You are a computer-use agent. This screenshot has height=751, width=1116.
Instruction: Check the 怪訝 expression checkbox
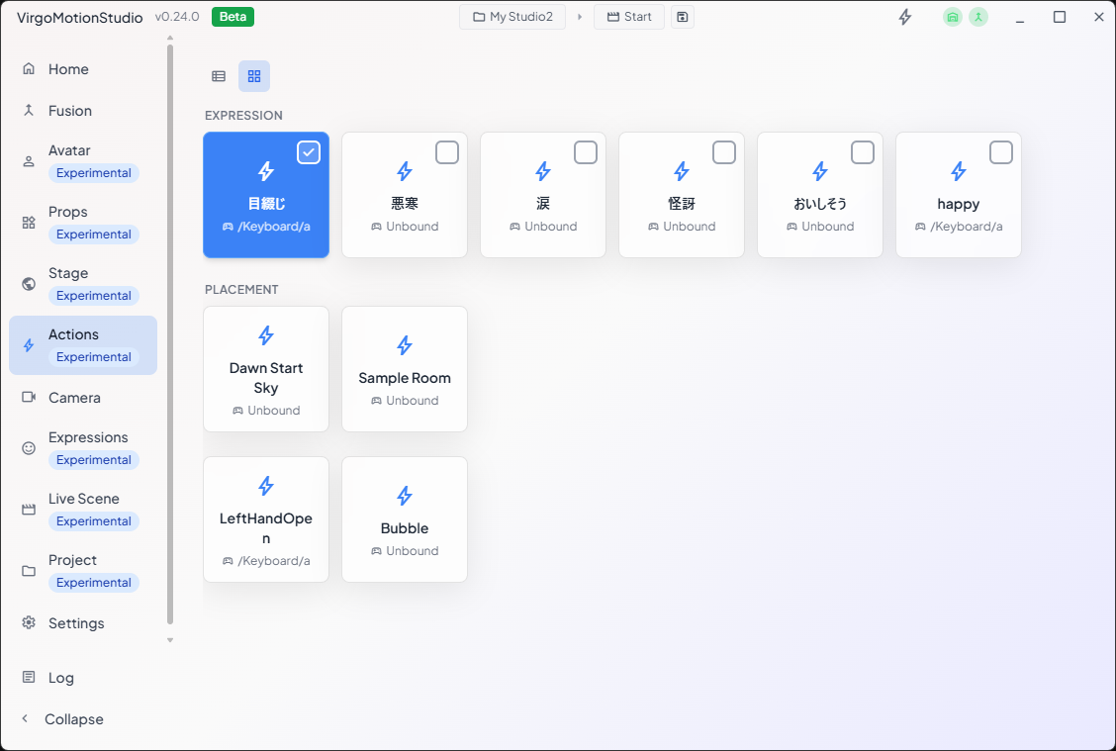(724, 152)
